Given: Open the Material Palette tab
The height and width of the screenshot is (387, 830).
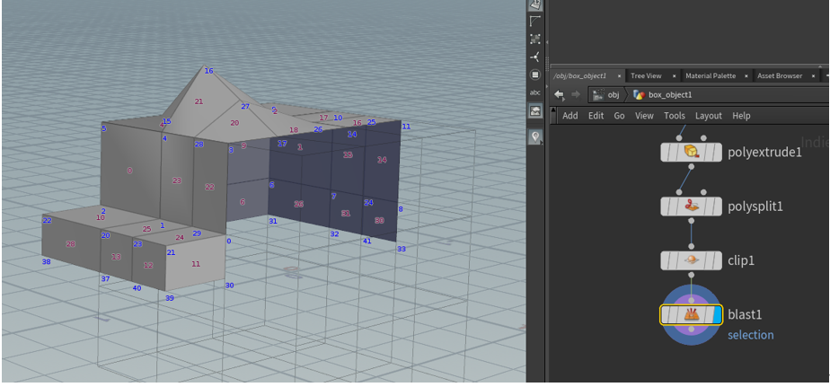Looking at the screenshot, I should (x=711, y=76).
